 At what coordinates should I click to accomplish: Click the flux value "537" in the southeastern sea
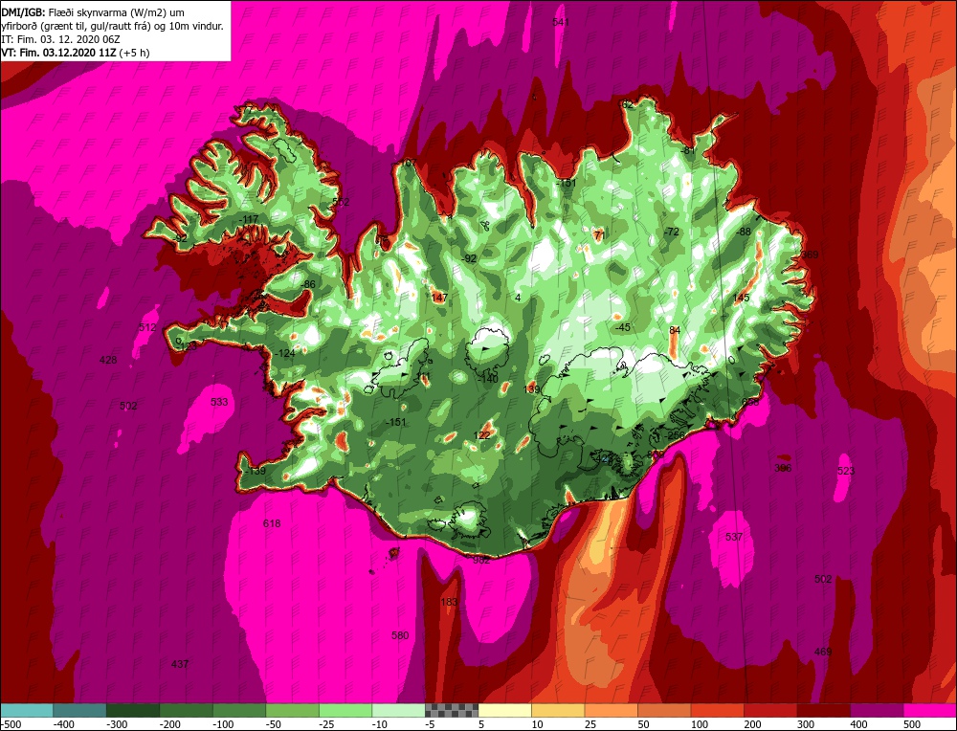(734, 537)
